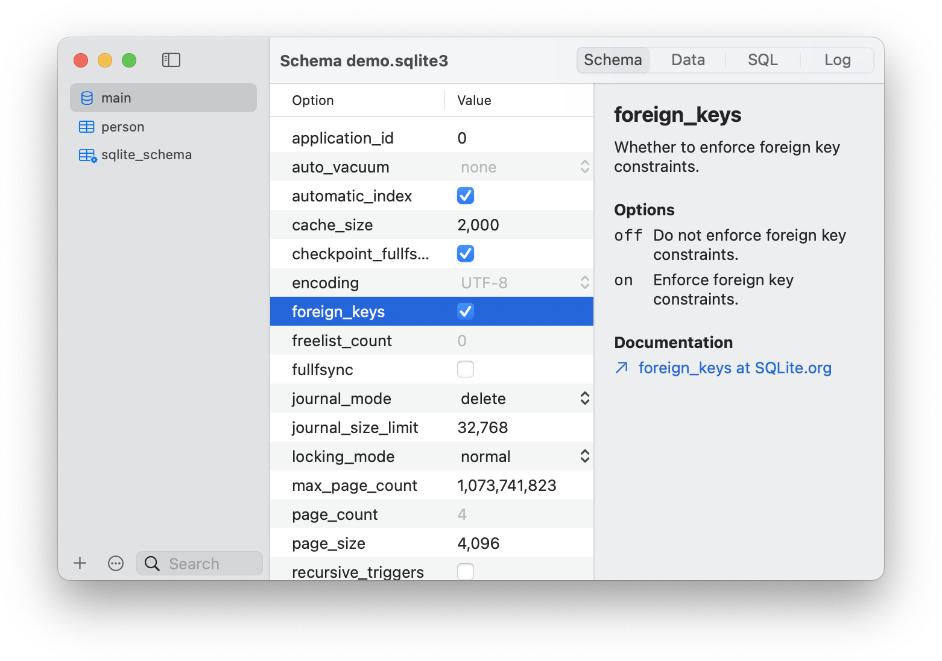Select the max_page_count option label

355,485
